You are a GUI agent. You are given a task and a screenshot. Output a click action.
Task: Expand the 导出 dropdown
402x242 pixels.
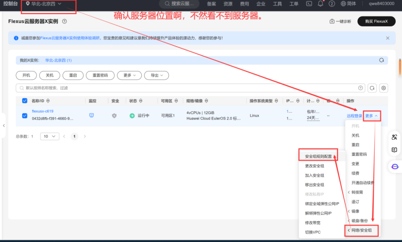pyautogui.click(x=157, y=75)
